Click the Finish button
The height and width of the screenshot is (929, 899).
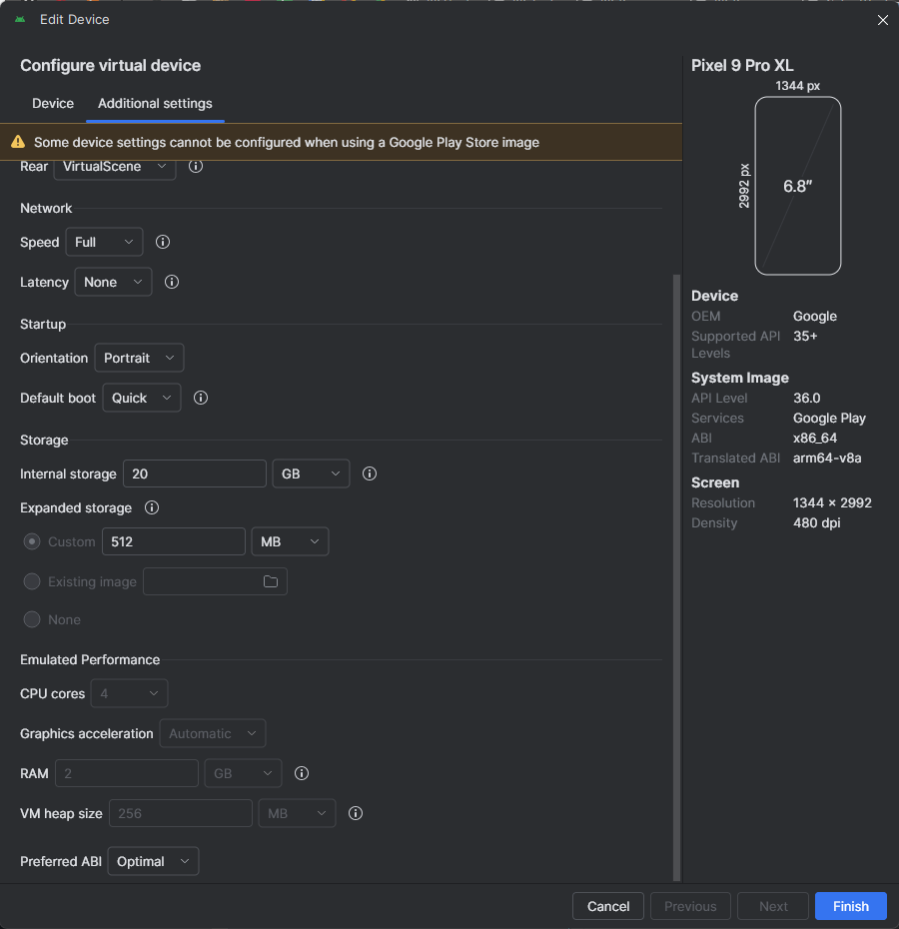pyautogui.click(x=850, y=906)
